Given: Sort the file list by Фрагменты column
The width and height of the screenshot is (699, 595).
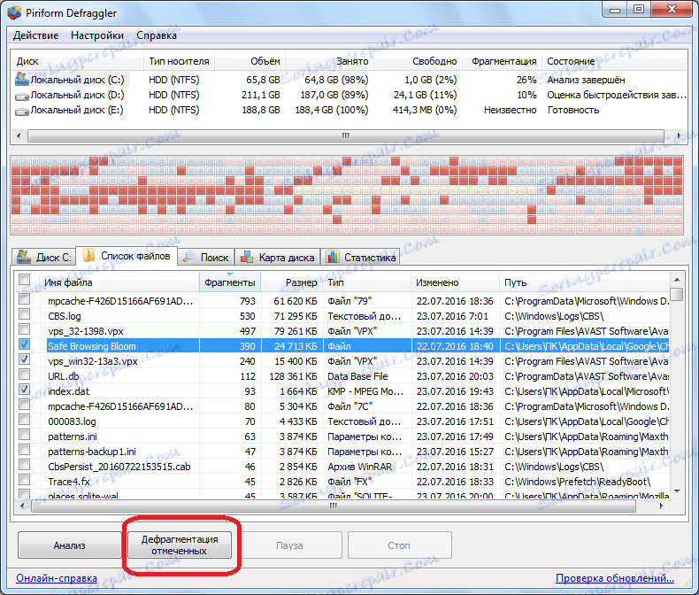Looking at the screenshot, I should point(229,282).
